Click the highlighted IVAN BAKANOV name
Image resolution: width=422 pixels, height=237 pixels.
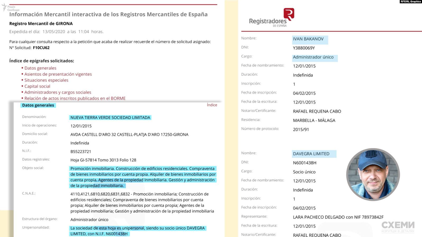click(308, 39)
